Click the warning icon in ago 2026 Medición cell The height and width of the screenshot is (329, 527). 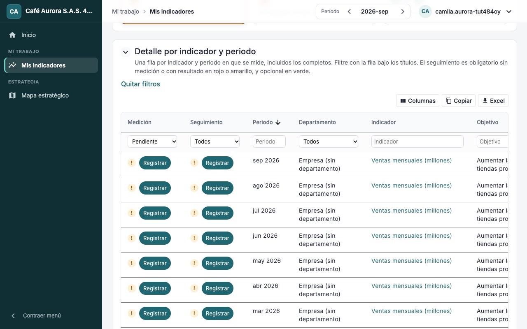132,188
